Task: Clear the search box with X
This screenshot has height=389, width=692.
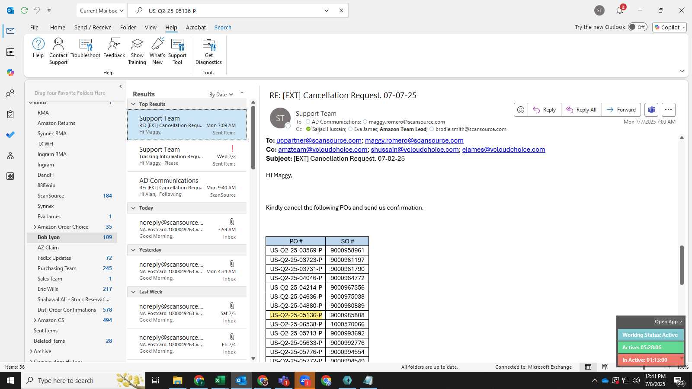Action: click(341, 10)
